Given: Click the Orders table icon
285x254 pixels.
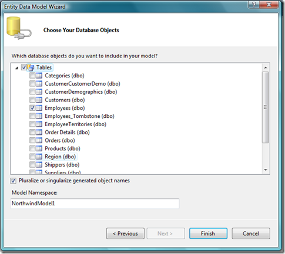Looking at the screenshot, I should click(39, 140).
